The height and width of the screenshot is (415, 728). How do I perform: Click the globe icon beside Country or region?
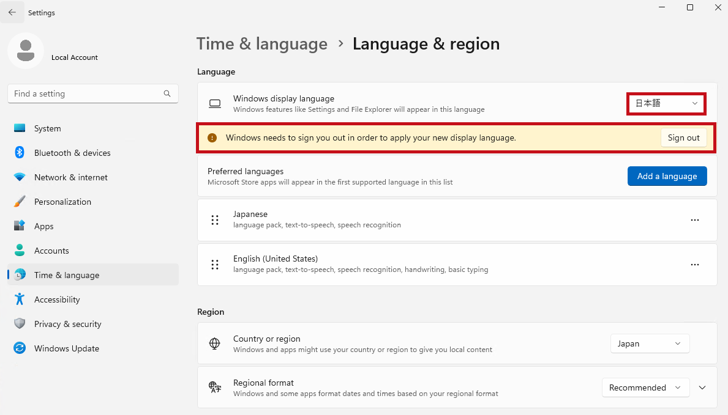click(x=214, y=343)
